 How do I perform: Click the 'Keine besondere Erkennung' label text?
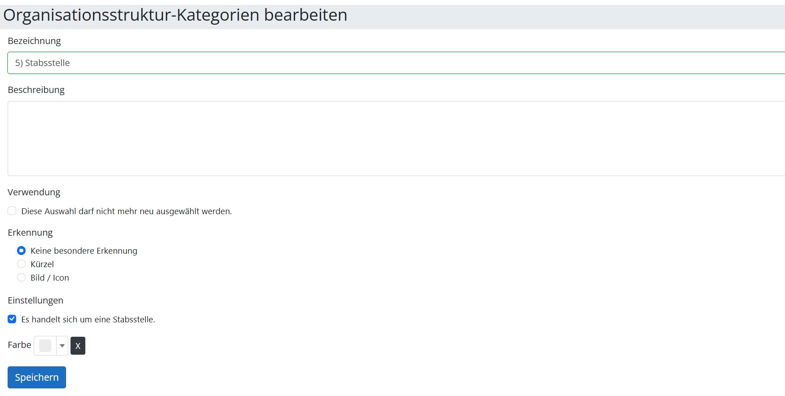[84, 251]
